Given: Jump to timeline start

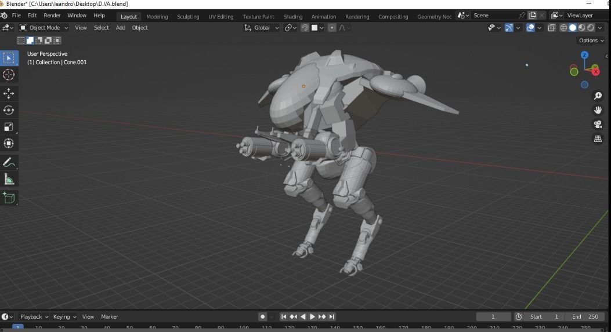Looking at the screenshot, I should [x=284, y=317].
